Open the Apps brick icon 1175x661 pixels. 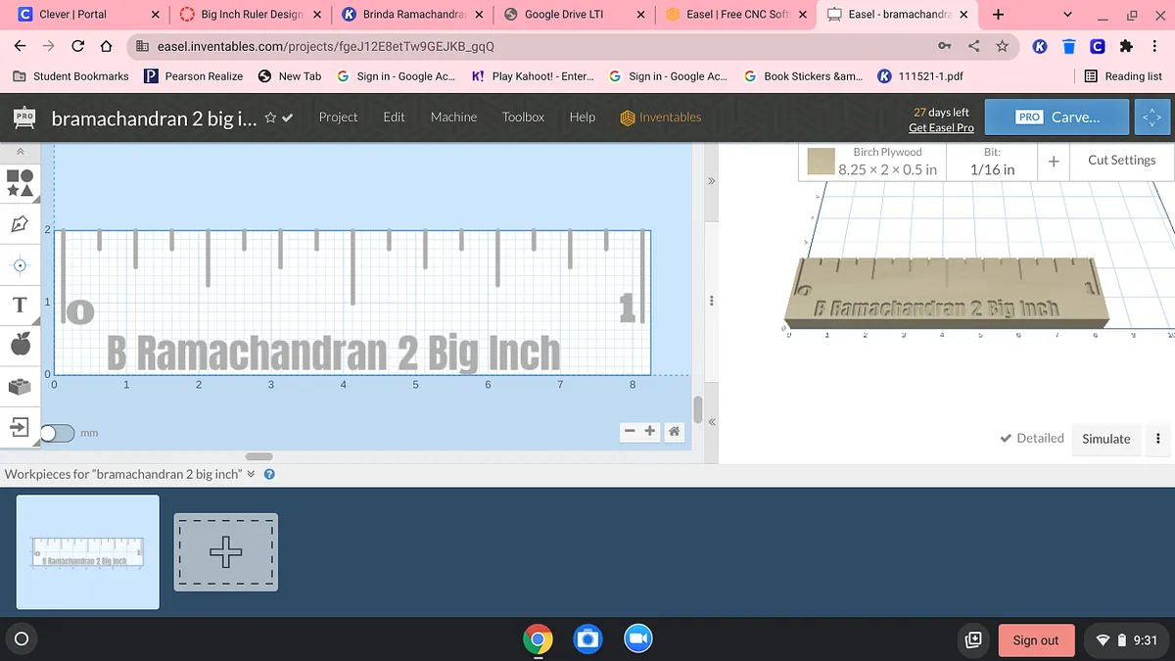point(20,386)
